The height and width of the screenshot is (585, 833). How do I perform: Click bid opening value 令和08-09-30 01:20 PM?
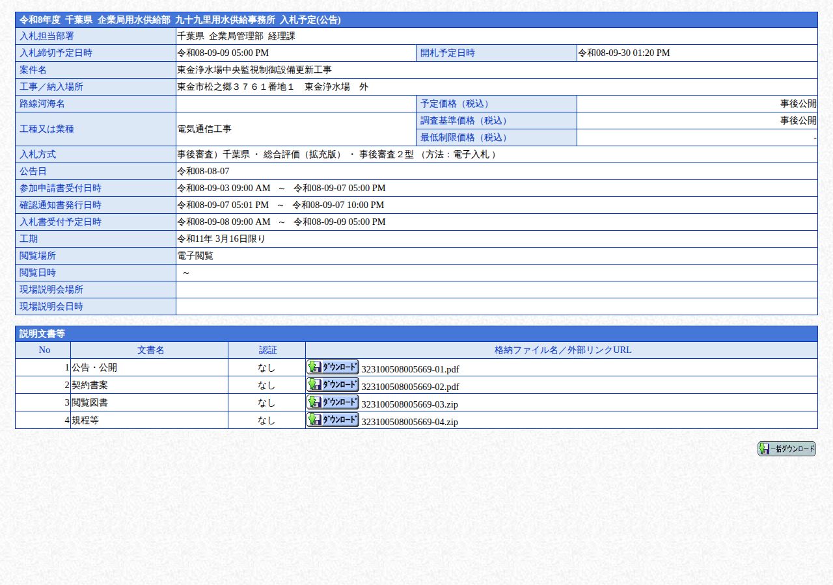coord(624,53)
